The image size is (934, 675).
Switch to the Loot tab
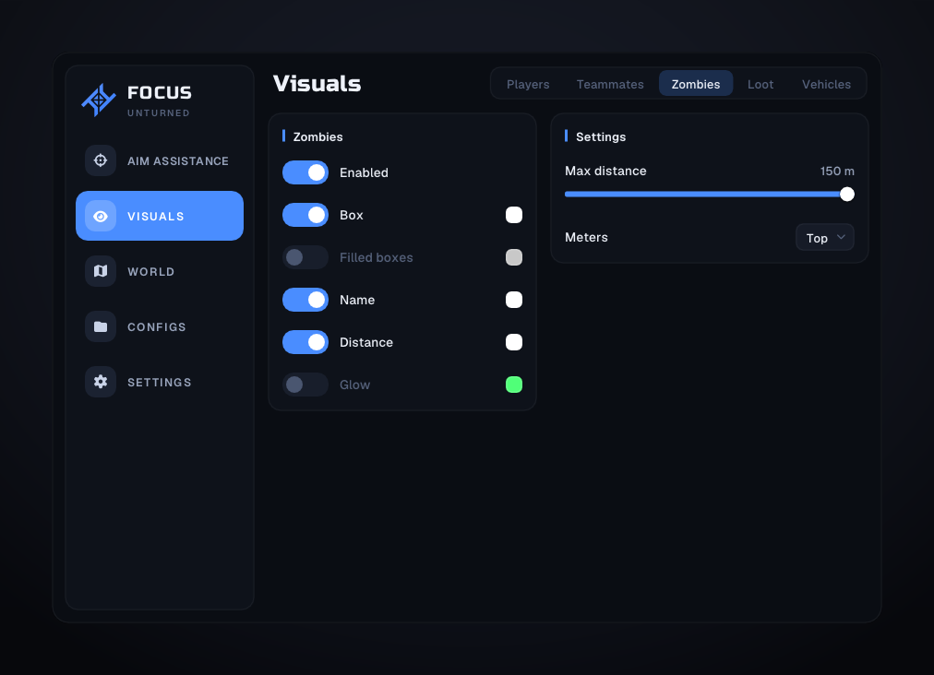760,84
